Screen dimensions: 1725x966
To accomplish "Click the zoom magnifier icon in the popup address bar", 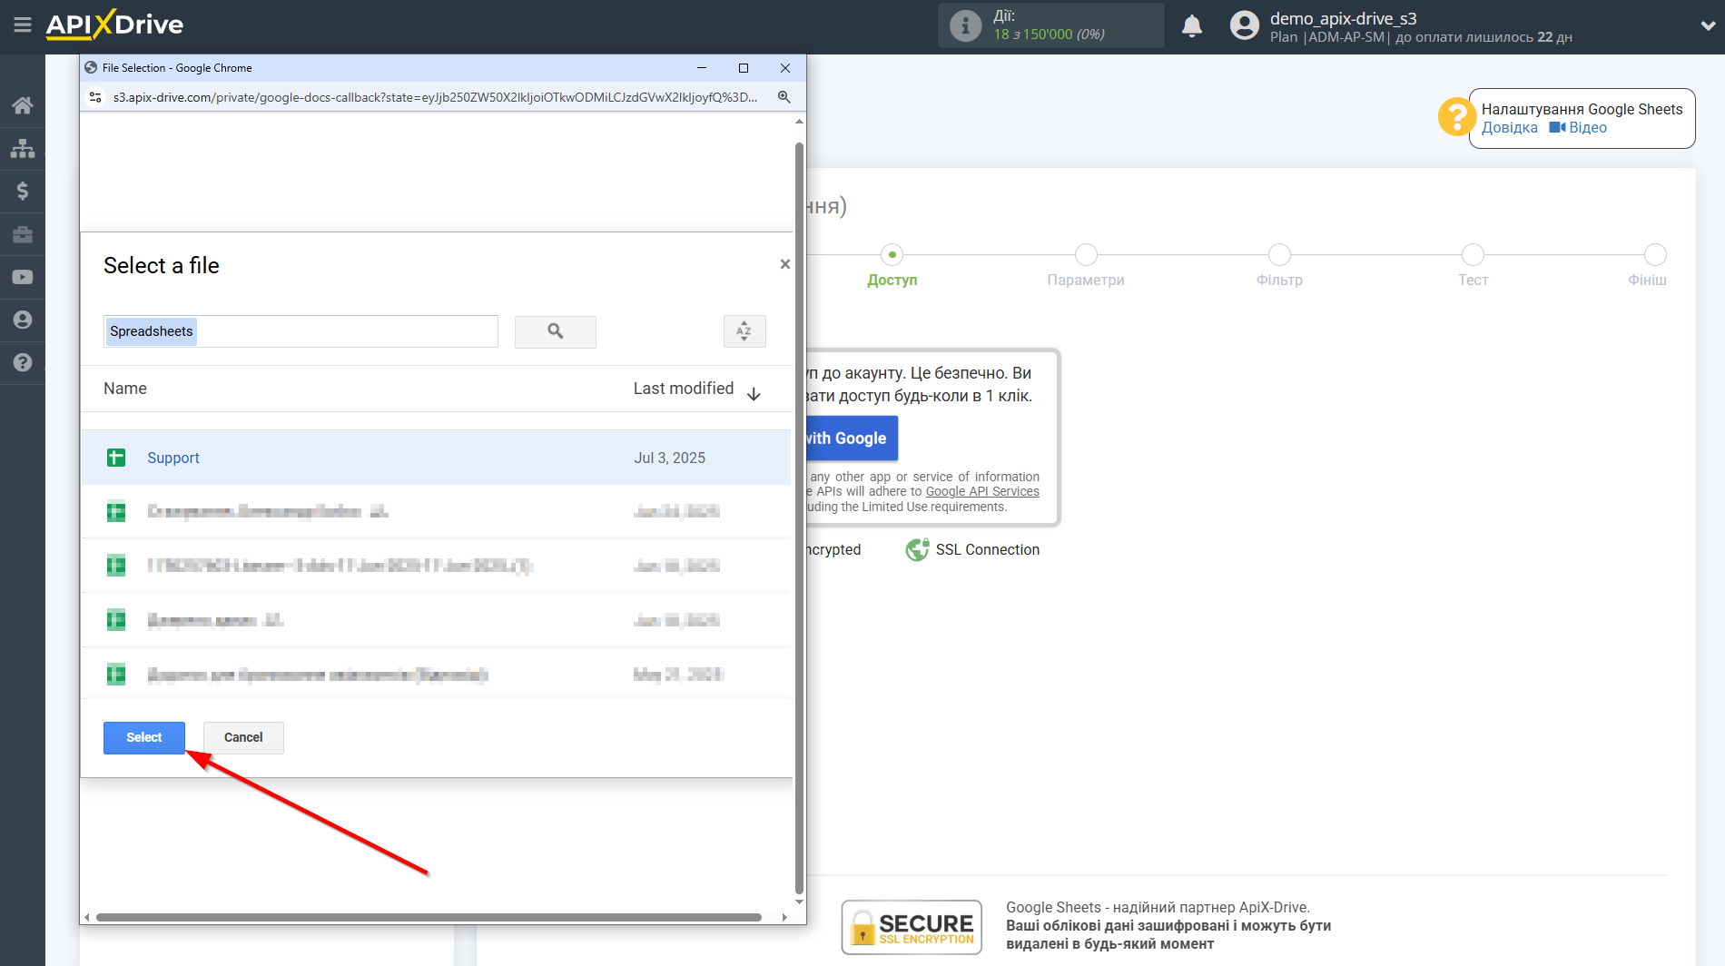I will 784,97.
